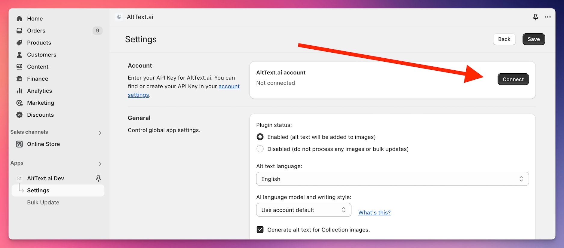Click the Discounts badge icon
This screenshot has height=248, width=564.
(x=19, y=115)
